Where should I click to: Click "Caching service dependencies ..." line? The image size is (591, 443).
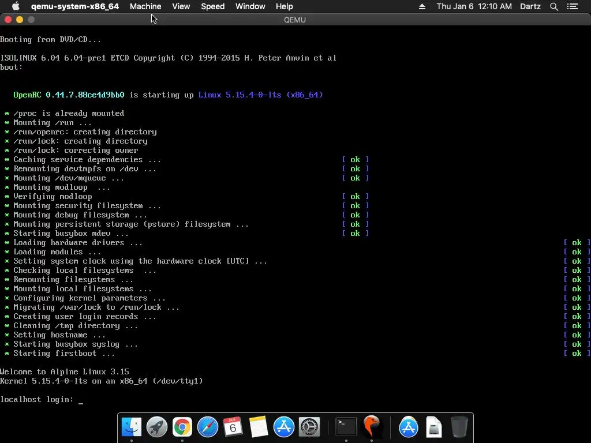coord(87,160)
